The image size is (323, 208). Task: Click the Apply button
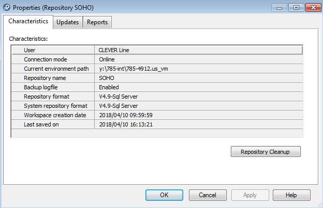click(249, 195)
